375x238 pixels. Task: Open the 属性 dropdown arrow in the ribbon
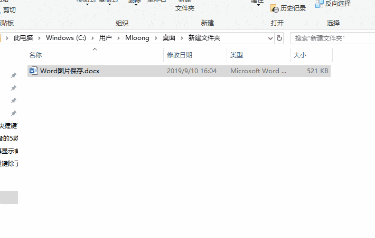pyautogui.click(x=258, y=5)
